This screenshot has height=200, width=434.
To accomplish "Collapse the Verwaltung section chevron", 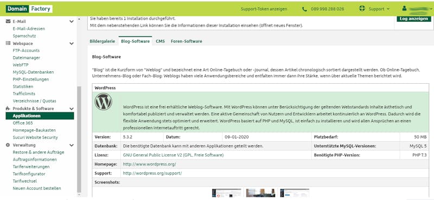I will (x=72, y=145).
